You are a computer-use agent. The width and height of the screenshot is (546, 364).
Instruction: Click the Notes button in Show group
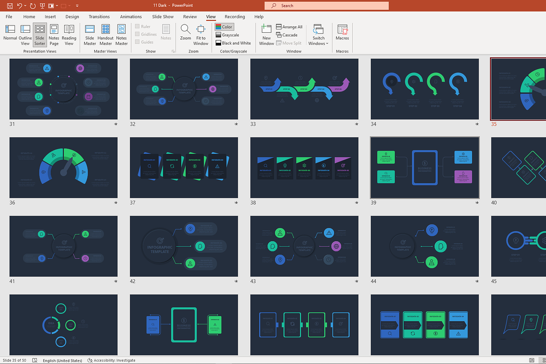166,32
